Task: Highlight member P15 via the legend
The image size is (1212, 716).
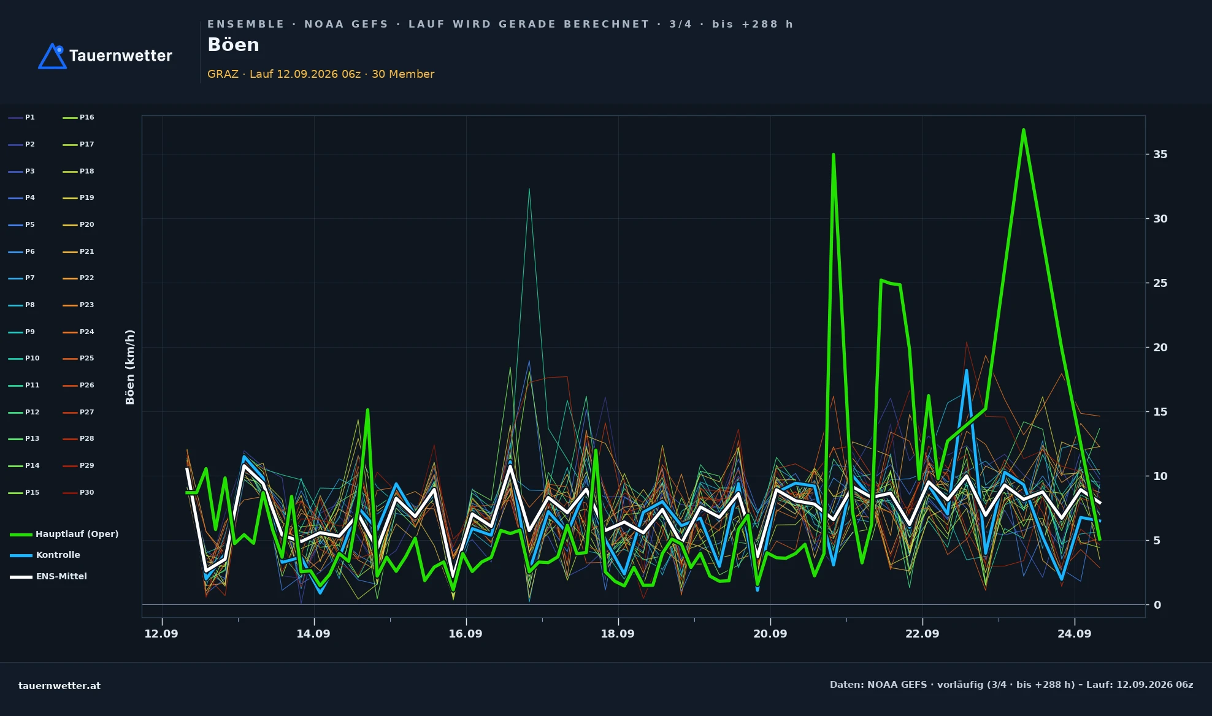Action: pos(24,492)
